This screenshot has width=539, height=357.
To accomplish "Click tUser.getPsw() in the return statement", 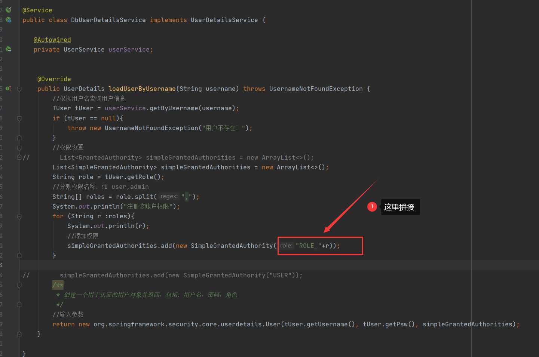I will tap(389, 324).
